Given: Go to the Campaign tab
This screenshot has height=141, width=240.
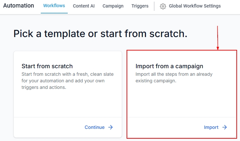Looking at the screenshot, I should 113,6.
